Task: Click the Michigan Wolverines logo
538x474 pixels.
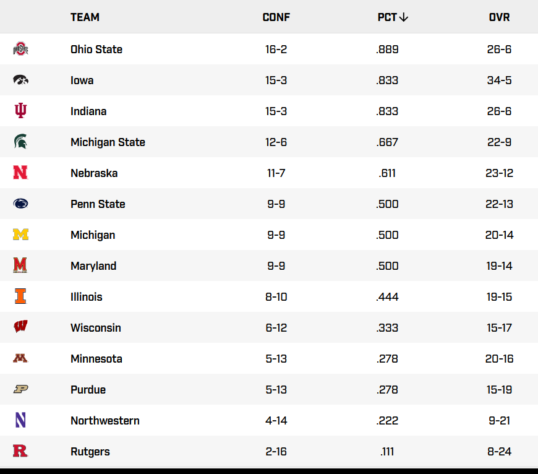Action: [x=21, y=235]
